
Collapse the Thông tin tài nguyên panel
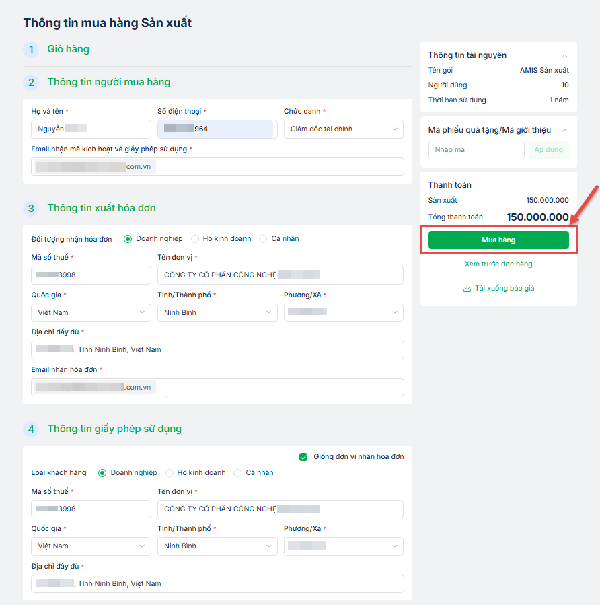[564, 55]
